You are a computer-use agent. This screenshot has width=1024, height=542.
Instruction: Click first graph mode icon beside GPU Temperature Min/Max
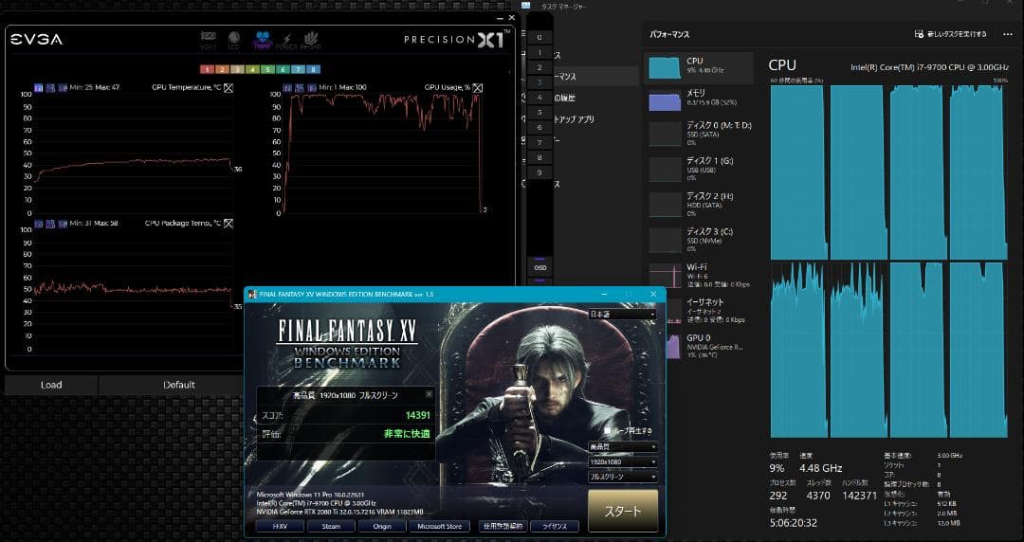39,87
